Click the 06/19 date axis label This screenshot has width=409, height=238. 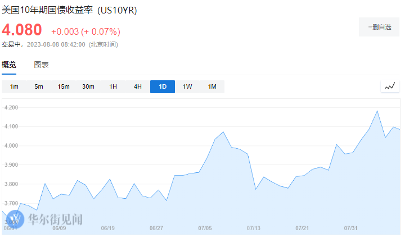[107, 228]
